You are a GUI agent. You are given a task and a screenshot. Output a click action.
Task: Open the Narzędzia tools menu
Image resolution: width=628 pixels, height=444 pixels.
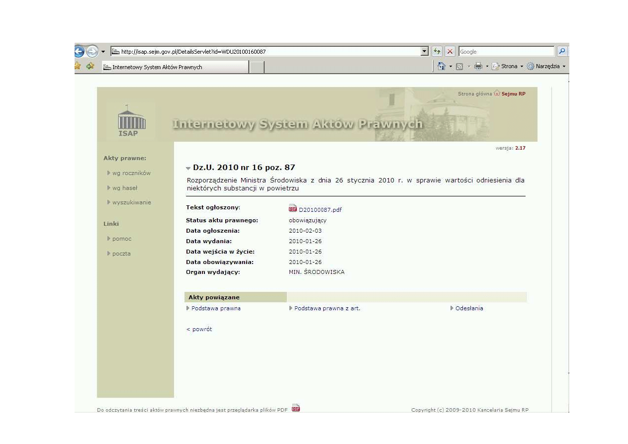pyautogui.click(x=546, y=66)
